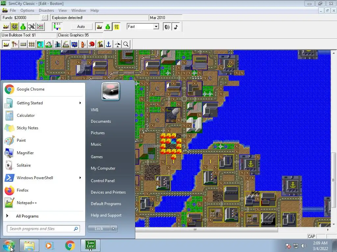Open the File menu
Viewport: 337px width, 252px height.
[13, 10]
